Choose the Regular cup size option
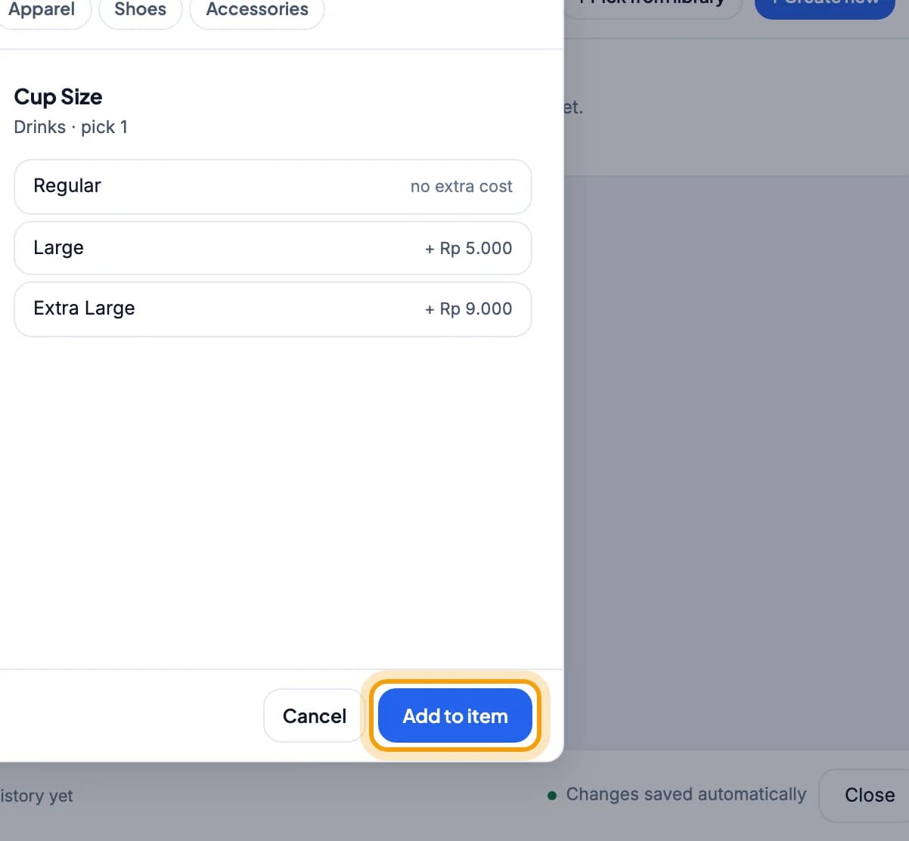Image resolution: width=909 pixels, height=841 pixels. [x=273, y=186]
